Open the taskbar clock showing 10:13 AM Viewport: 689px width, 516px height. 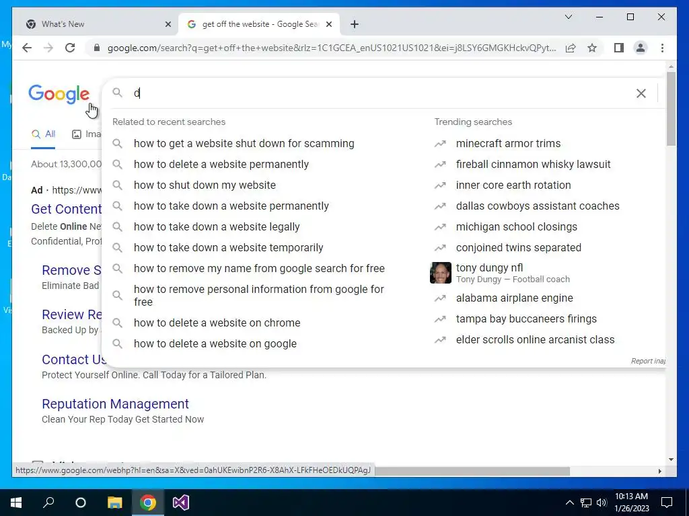631,503
